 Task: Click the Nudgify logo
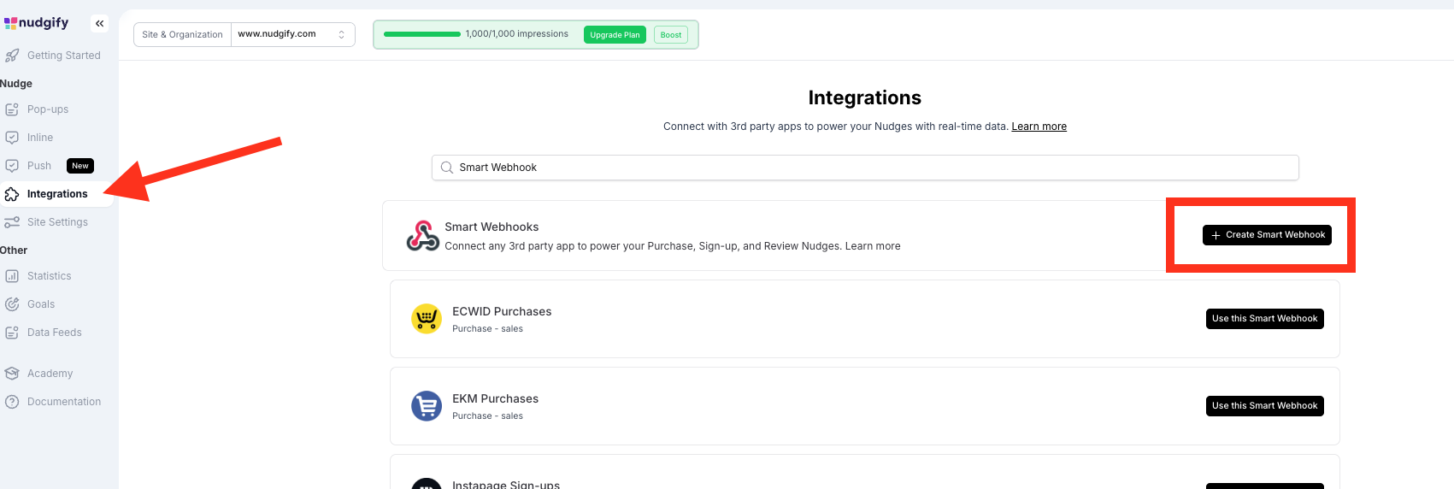[x=36, y=23]
